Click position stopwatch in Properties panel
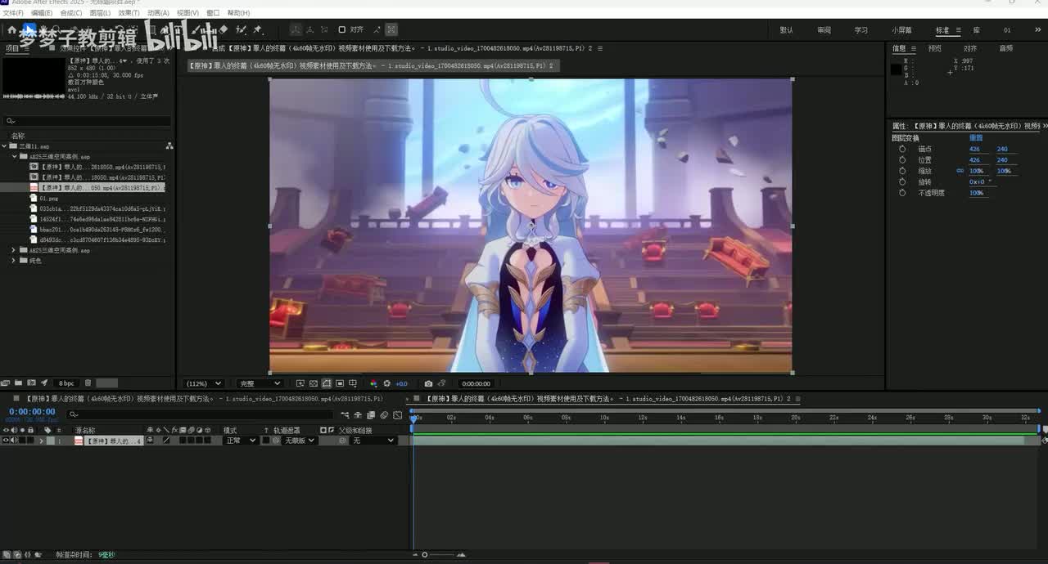The image size is (1048, 564). [x=902, y=160]
